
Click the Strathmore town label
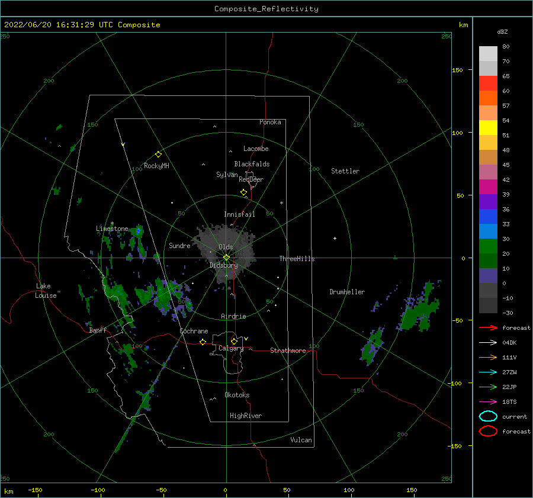click(x=288, y=351)
